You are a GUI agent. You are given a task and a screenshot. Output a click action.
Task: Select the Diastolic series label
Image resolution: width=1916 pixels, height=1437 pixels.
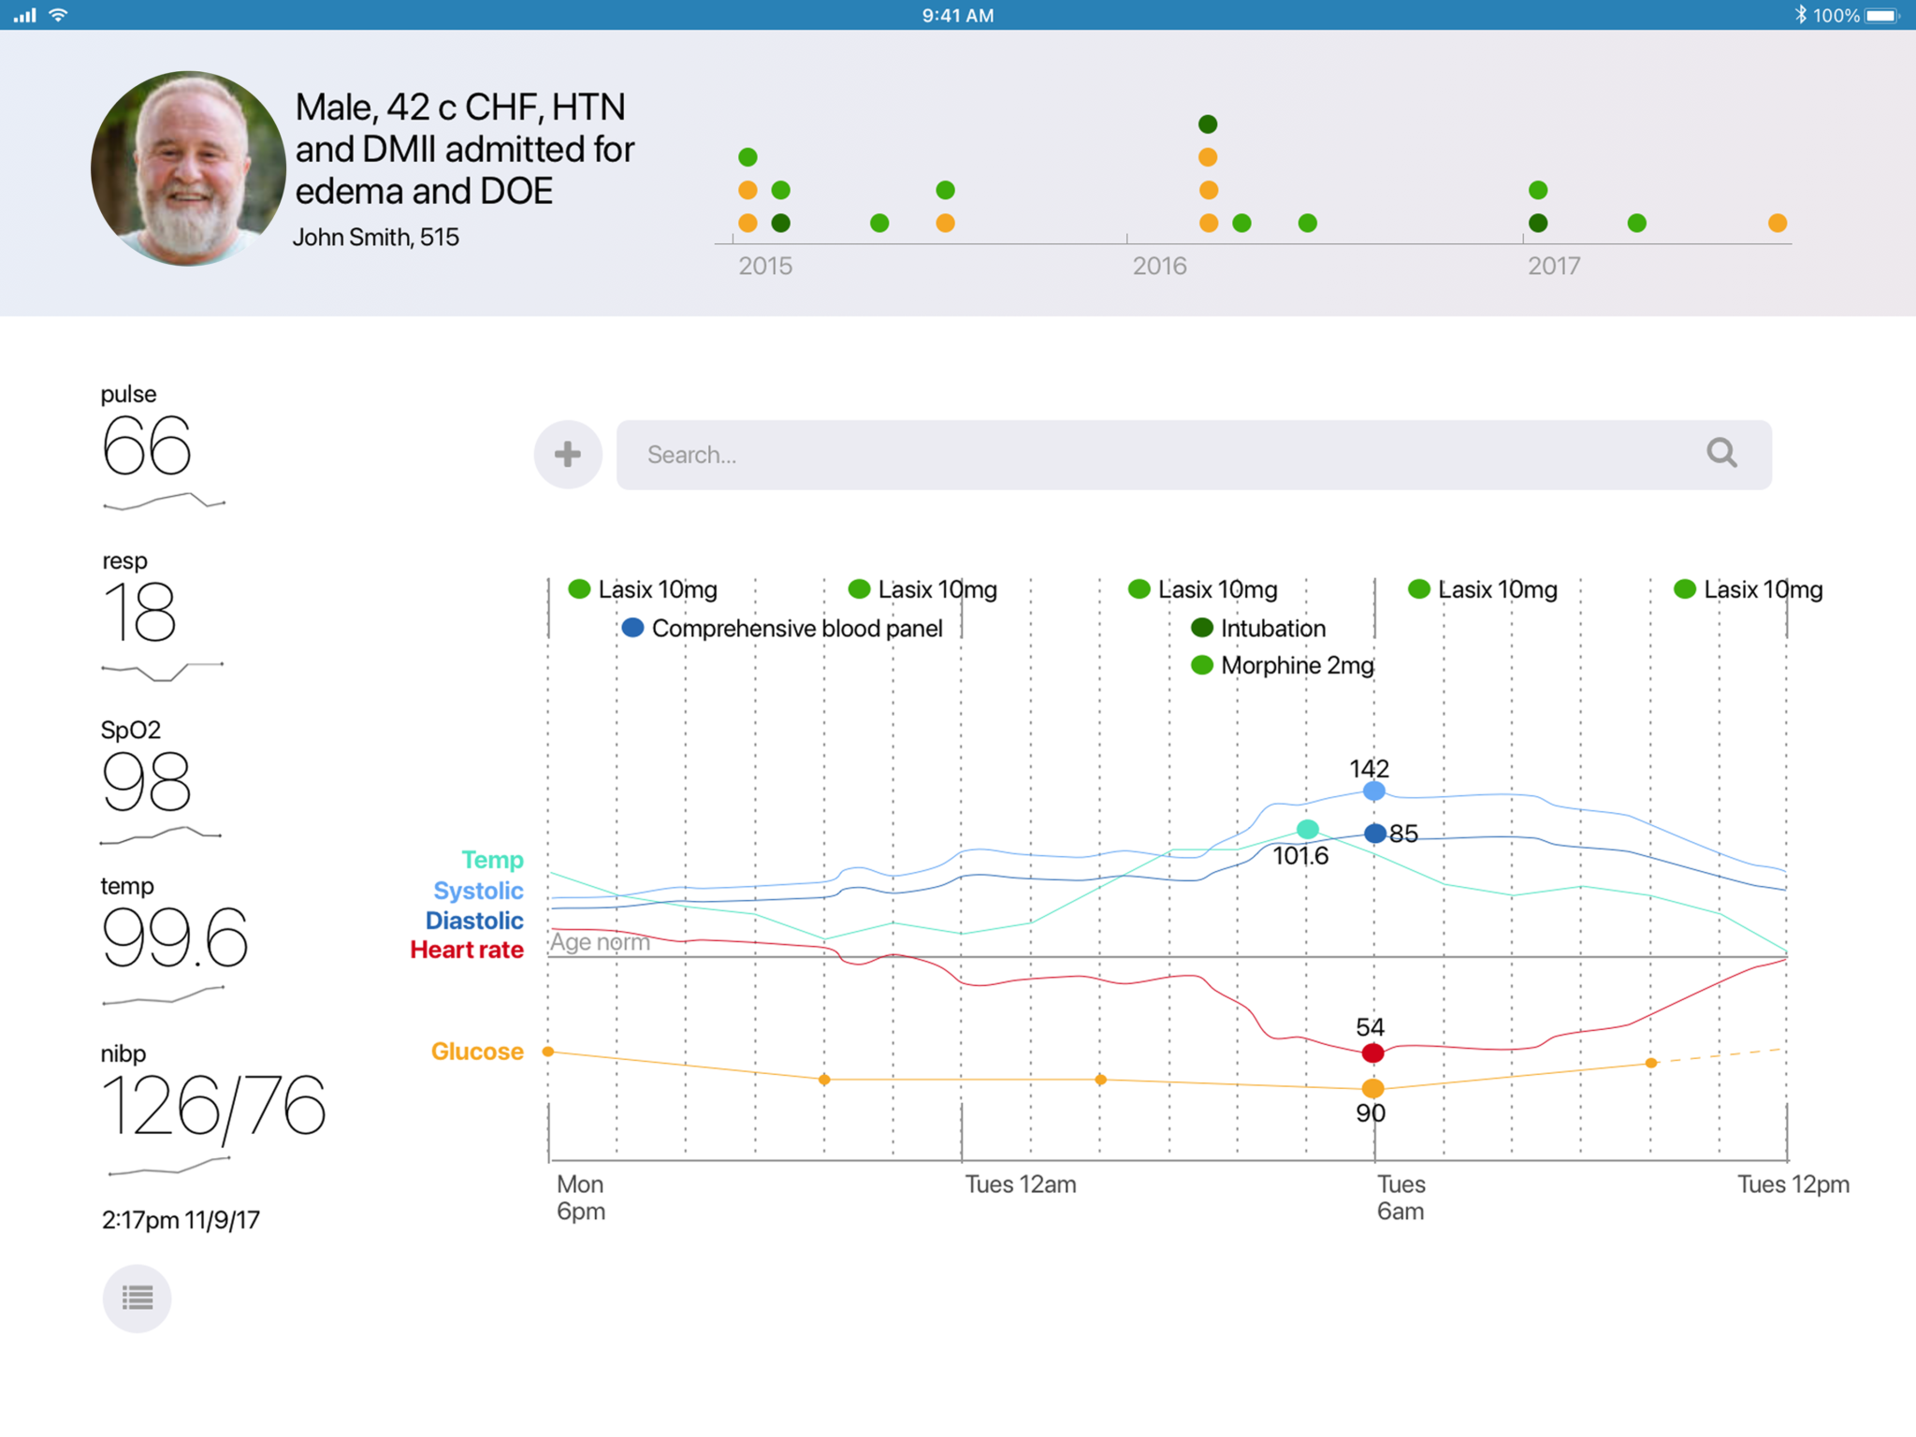tap(474, 921)
